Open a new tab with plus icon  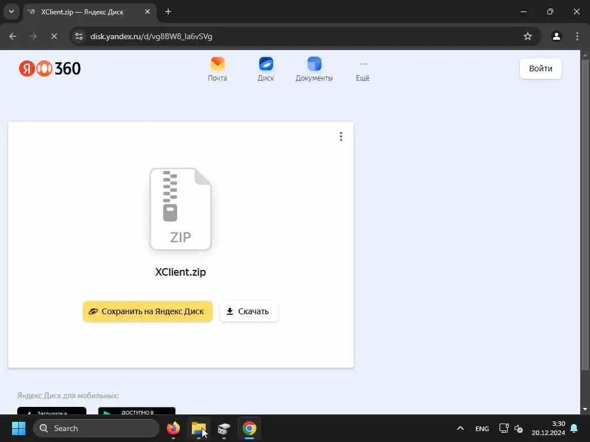click(168, 12)
